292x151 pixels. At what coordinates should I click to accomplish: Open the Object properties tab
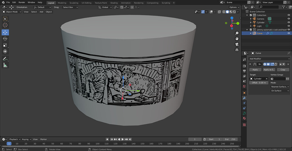[244, 93]
